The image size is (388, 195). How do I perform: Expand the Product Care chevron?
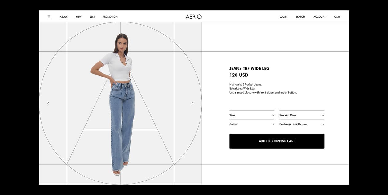tap(323, 115)
